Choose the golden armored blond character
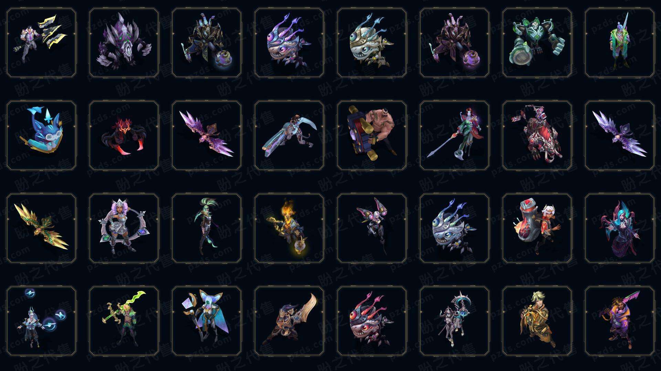The width and height of the screenshot is (661, 371). pyautogui.click(x=537, y=321)
